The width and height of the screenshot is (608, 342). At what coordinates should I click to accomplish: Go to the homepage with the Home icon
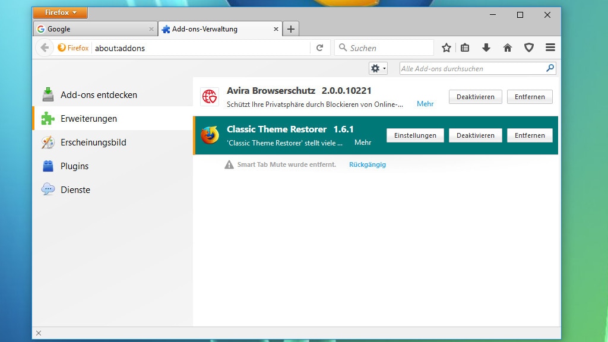click(508, 47)
